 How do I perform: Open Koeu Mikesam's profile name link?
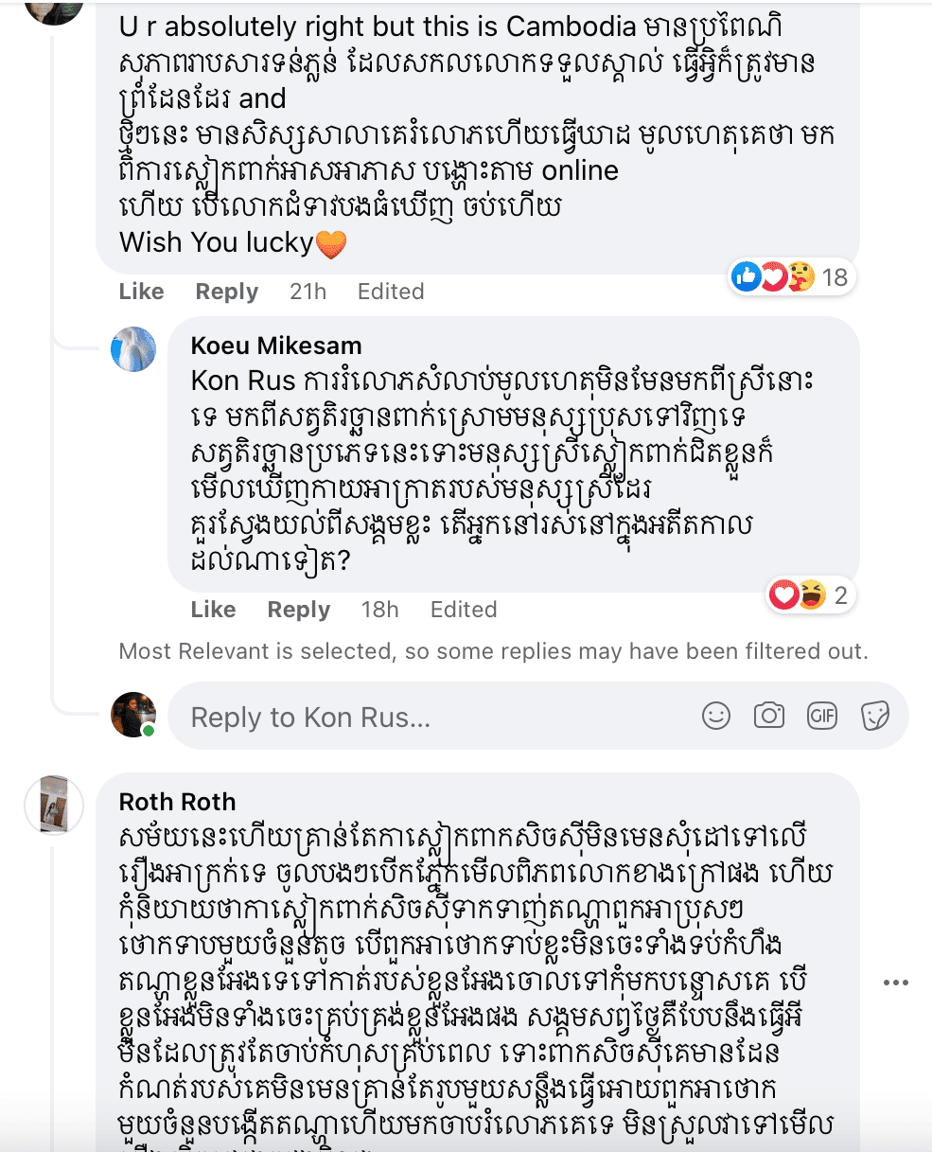[275, 346]
